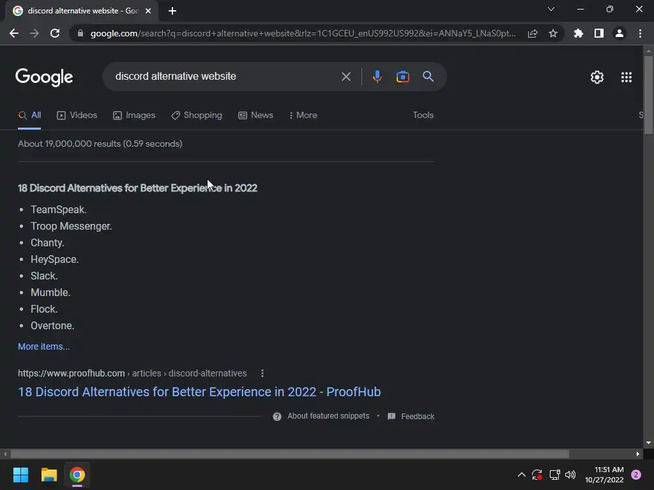This screenshot has height=490, width=654.
Task: Click Chanty list item
Action: [47, 243]
